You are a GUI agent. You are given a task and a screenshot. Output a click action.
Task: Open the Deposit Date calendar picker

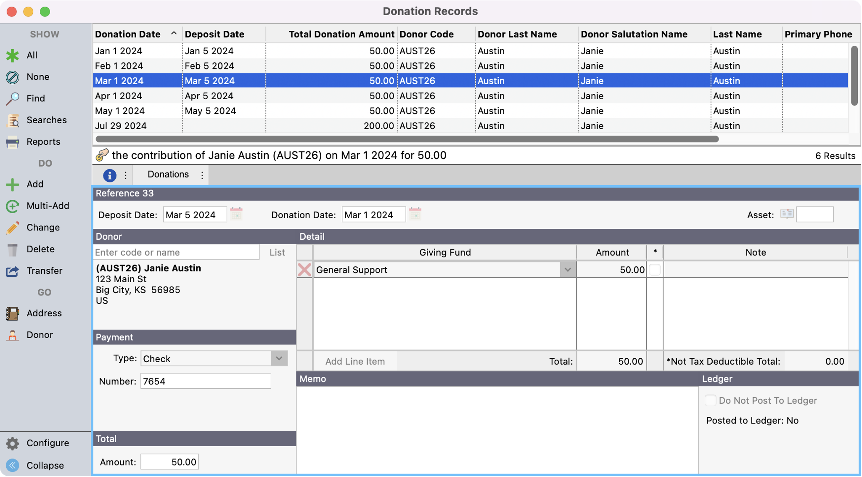click(236, 215)
